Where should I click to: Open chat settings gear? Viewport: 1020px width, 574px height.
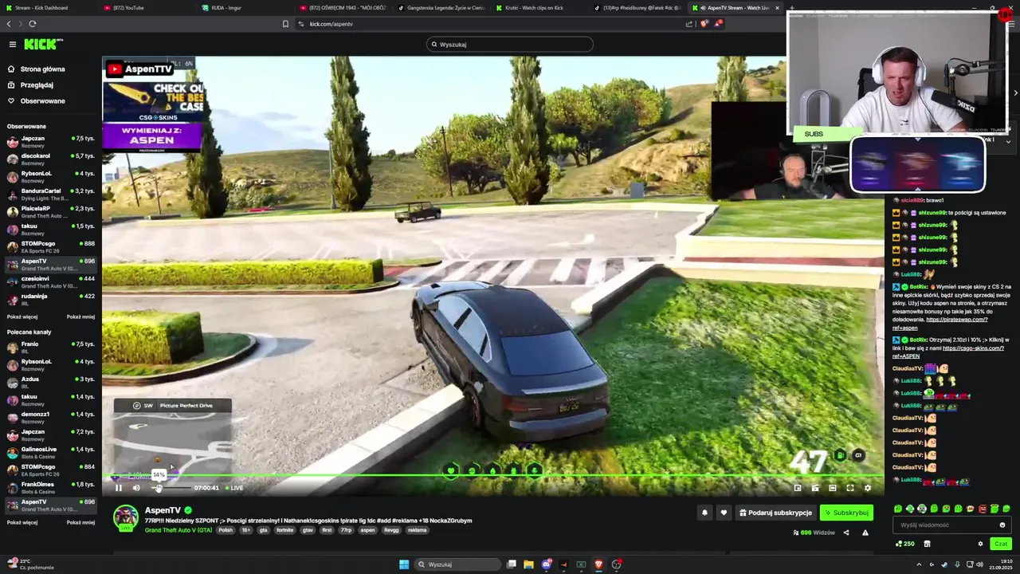[x=980, y=544]
